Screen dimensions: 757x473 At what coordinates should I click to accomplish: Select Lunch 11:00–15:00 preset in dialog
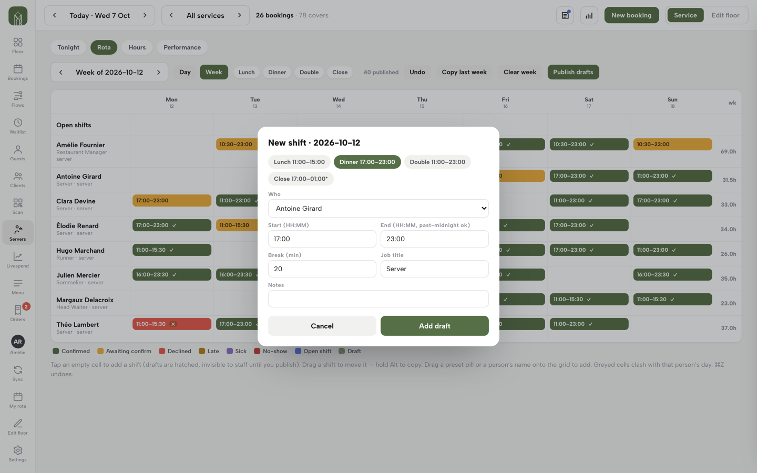299,162
